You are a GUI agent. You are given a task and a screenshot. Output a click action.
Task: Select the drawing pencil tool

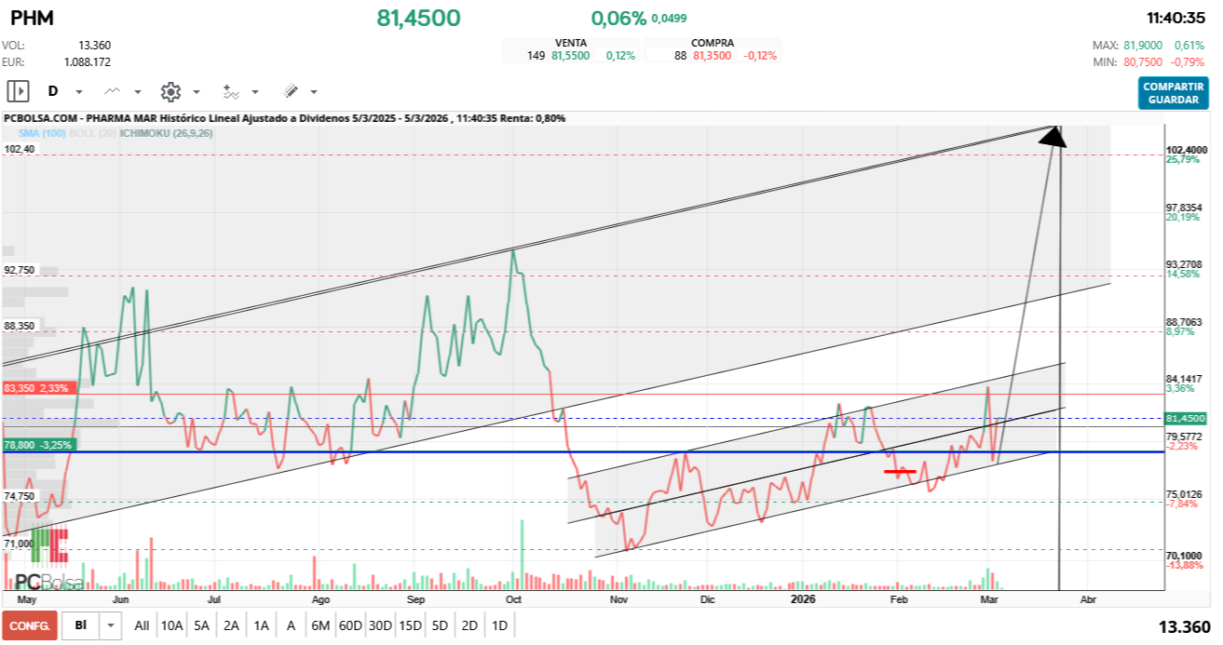291,91
